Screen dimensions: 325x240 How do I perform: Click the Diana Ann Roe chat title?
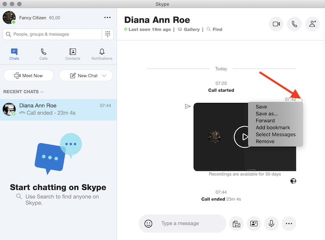[x=157, y=20]
